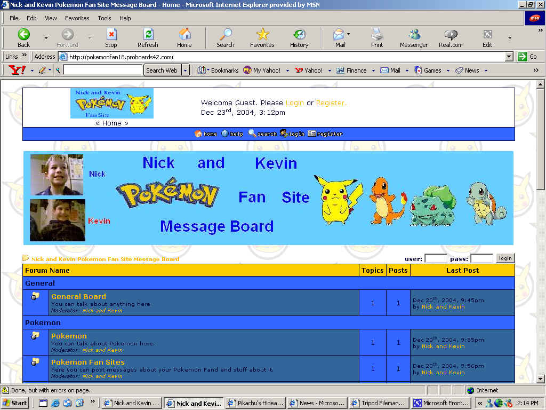This screenshot has width=546, height=410.
Task: Click the Print toolbar icon
Action: pyautogui.click(x=377, y=35)
